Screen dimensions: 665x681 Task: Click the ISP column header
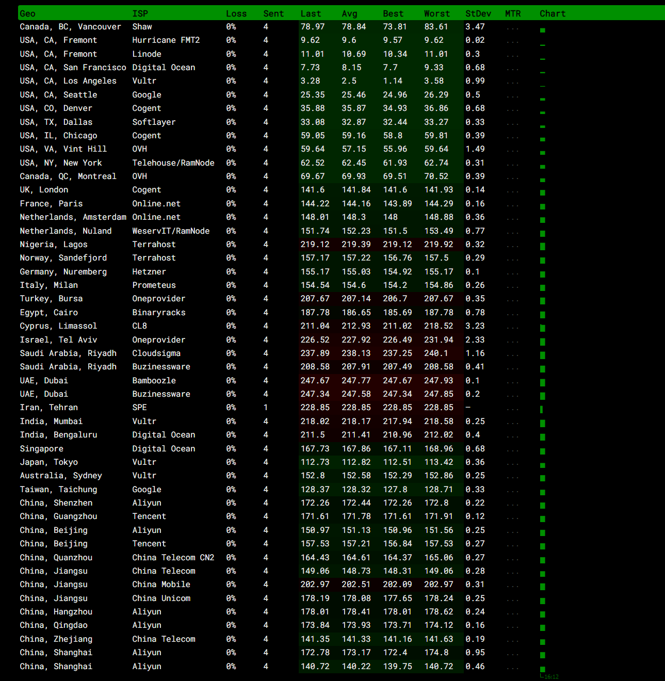point(140,14)
